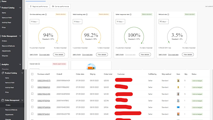Open Activity Feed in the orders-page sidebar
The height and width of the screenshot is (120, 213).
9,87
